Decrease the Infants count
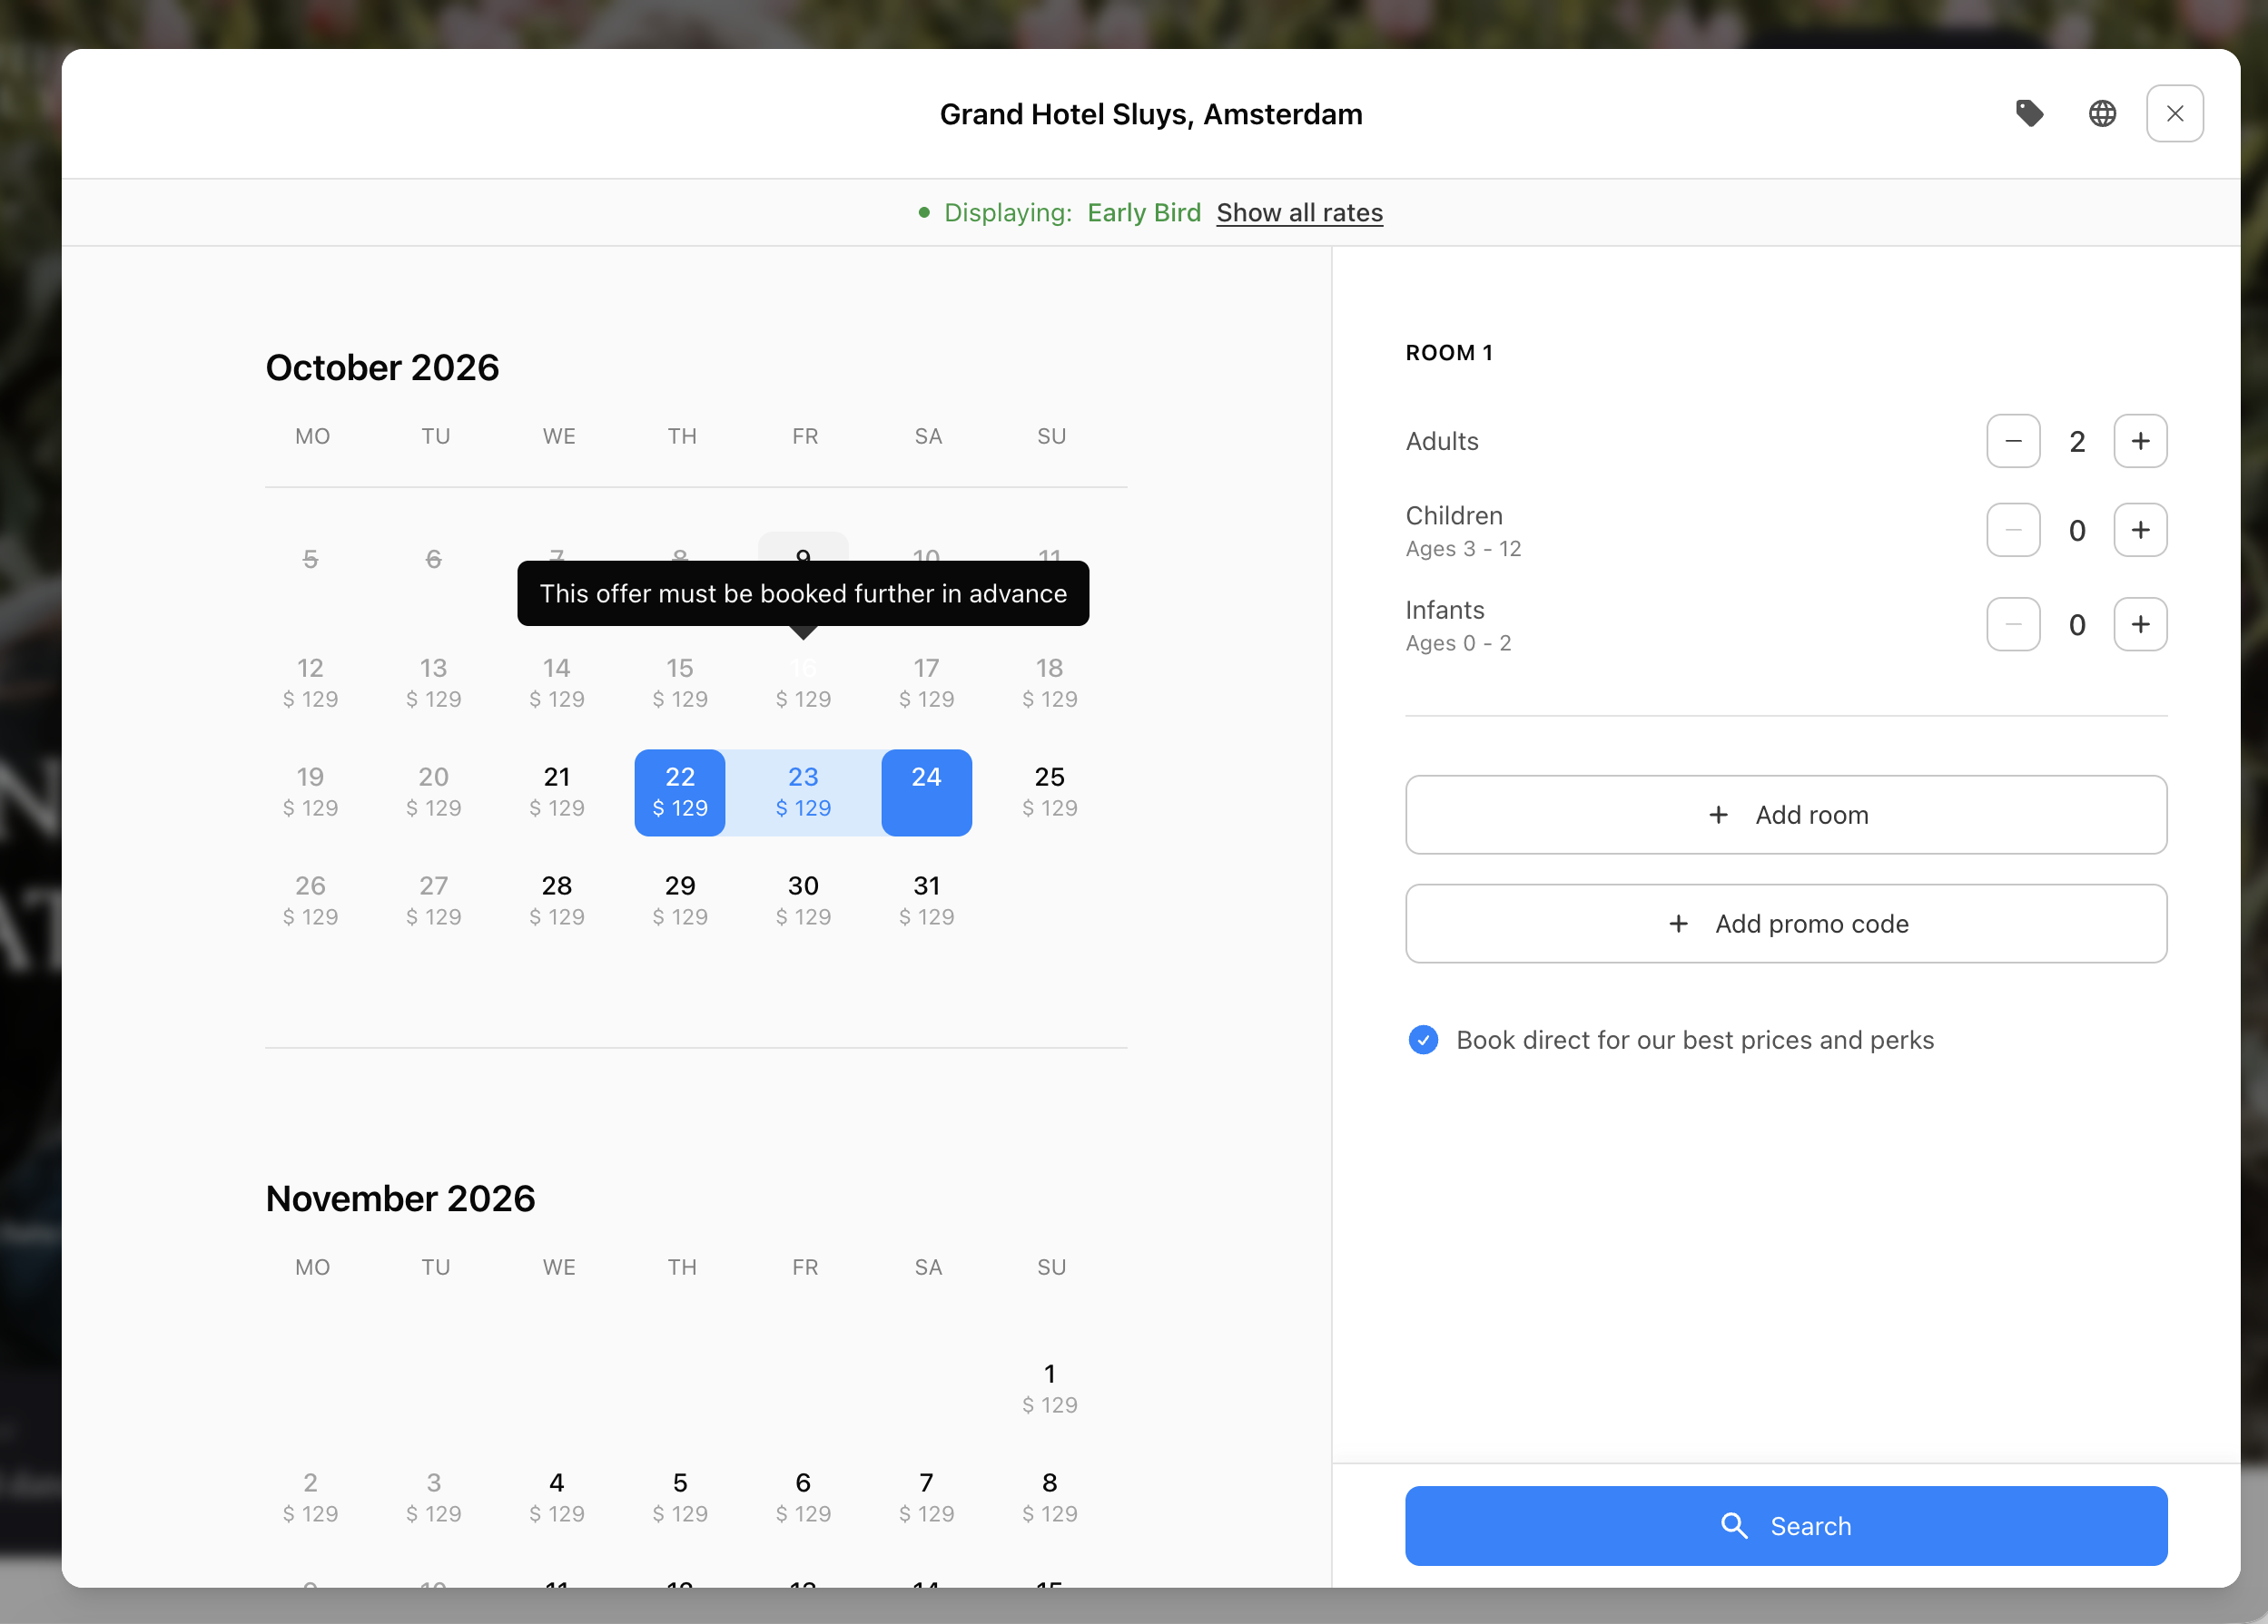2268x1624 pixels. point(2013,624)
